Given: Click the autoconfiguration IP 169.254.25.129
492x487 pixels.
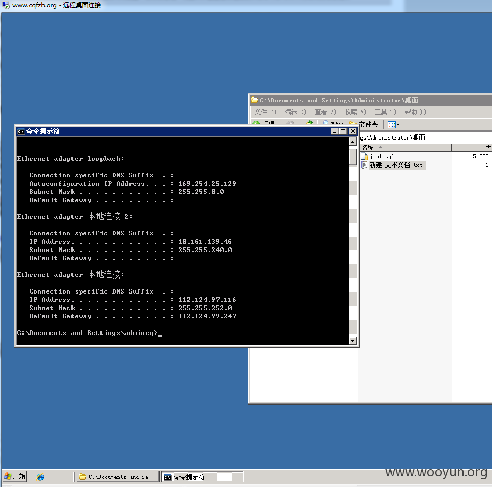Looking at the screenshot, I should (x=207, y=184).
